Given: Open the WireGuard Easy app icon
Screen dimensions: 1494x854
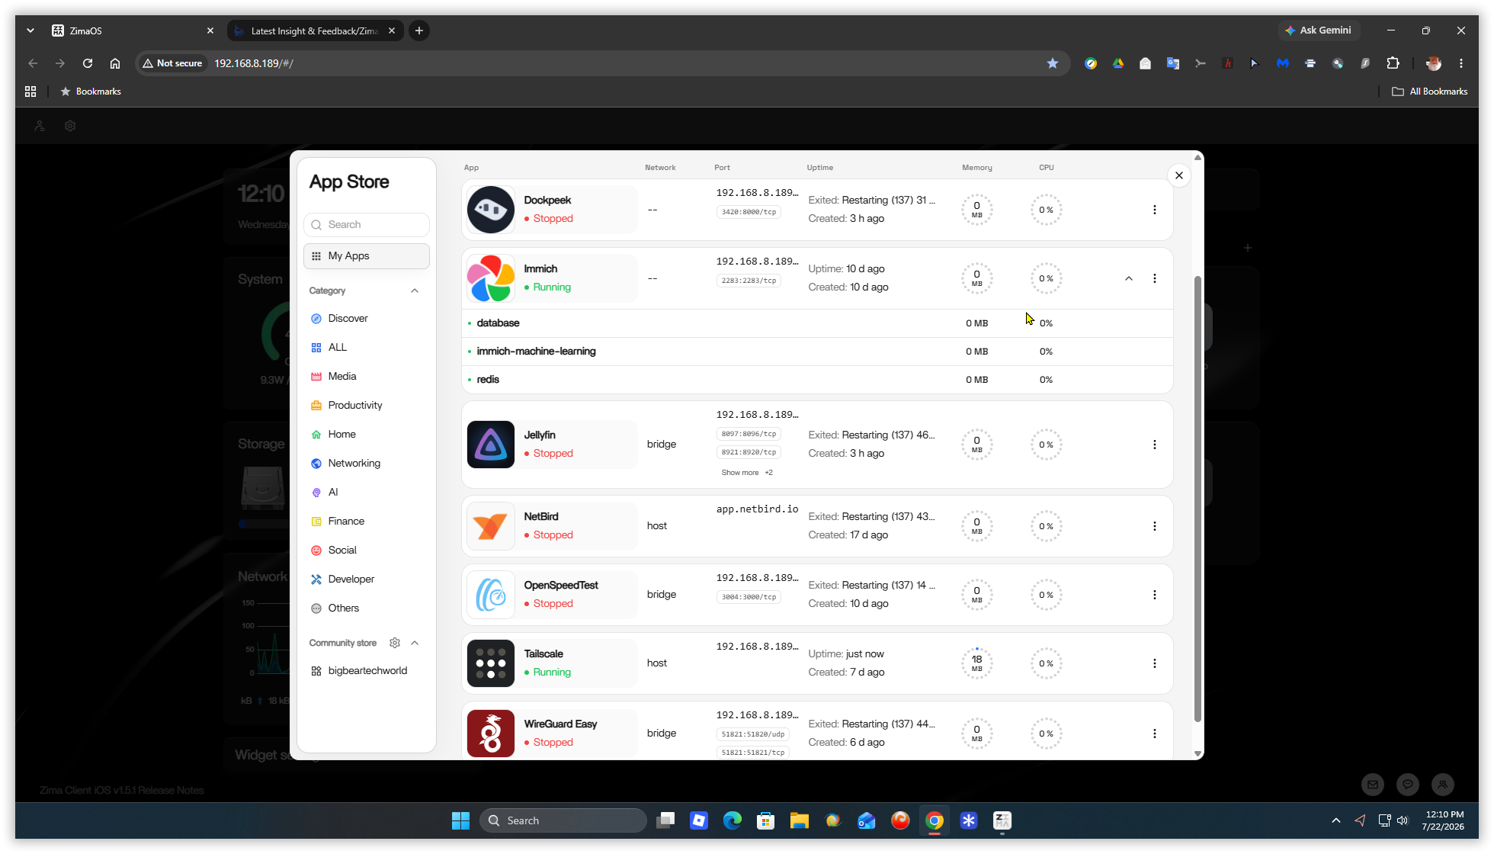Looking at the screenshot, I should click(490, 734).
